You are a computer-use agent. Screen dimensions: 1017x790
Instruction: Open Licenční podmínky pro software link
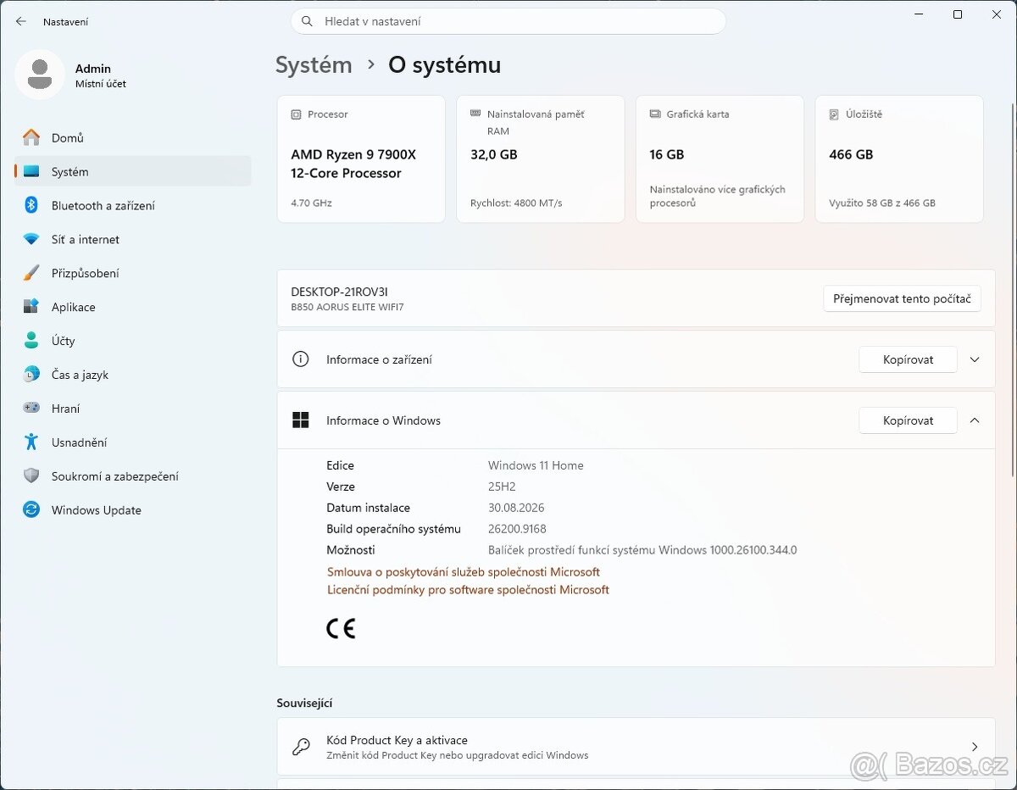468,590
